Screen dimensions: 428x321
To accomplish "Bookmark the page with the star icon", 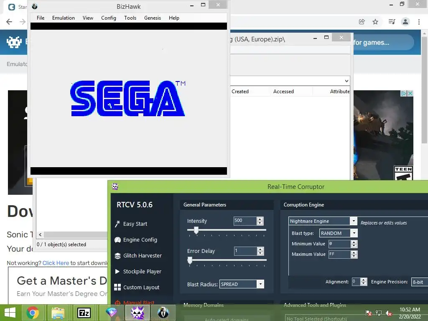I will [x=376, y=22].
